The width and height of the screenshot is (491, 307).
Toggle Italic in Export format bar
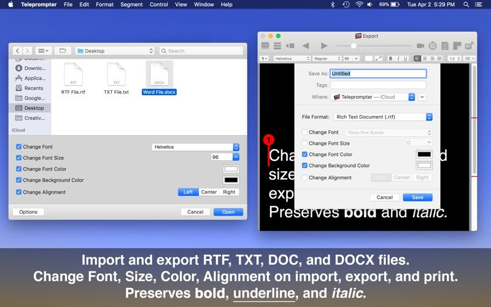398,58
